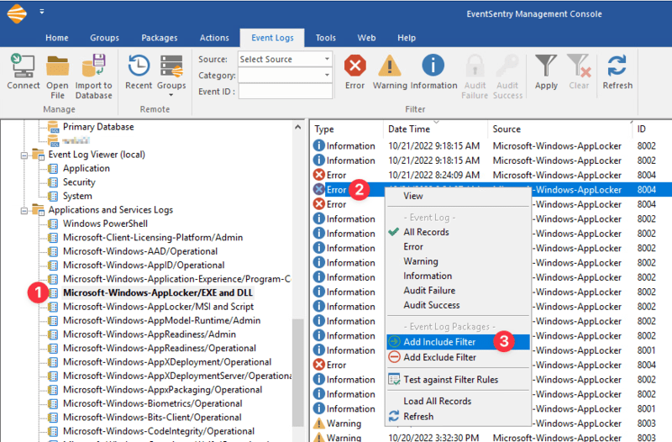Viewport: 672px width, 442px height.
Task: Open File via the folder icon
Action: tap(57, 67)
